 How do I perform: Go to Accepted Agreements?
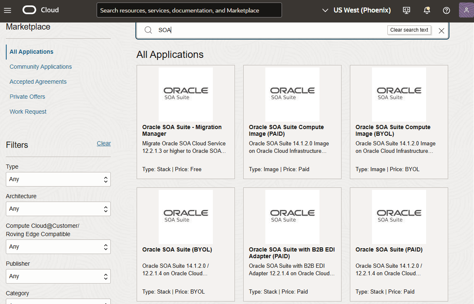coord(38,82)
